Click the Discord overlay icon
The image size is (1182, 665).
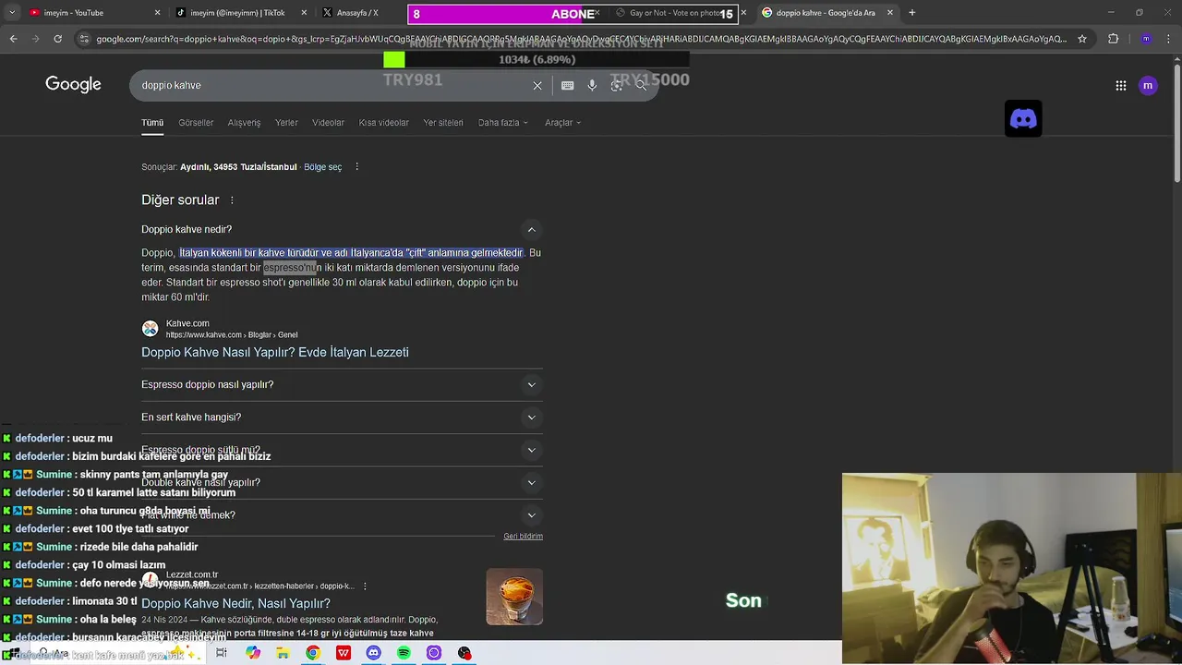tap(1023, 118)
